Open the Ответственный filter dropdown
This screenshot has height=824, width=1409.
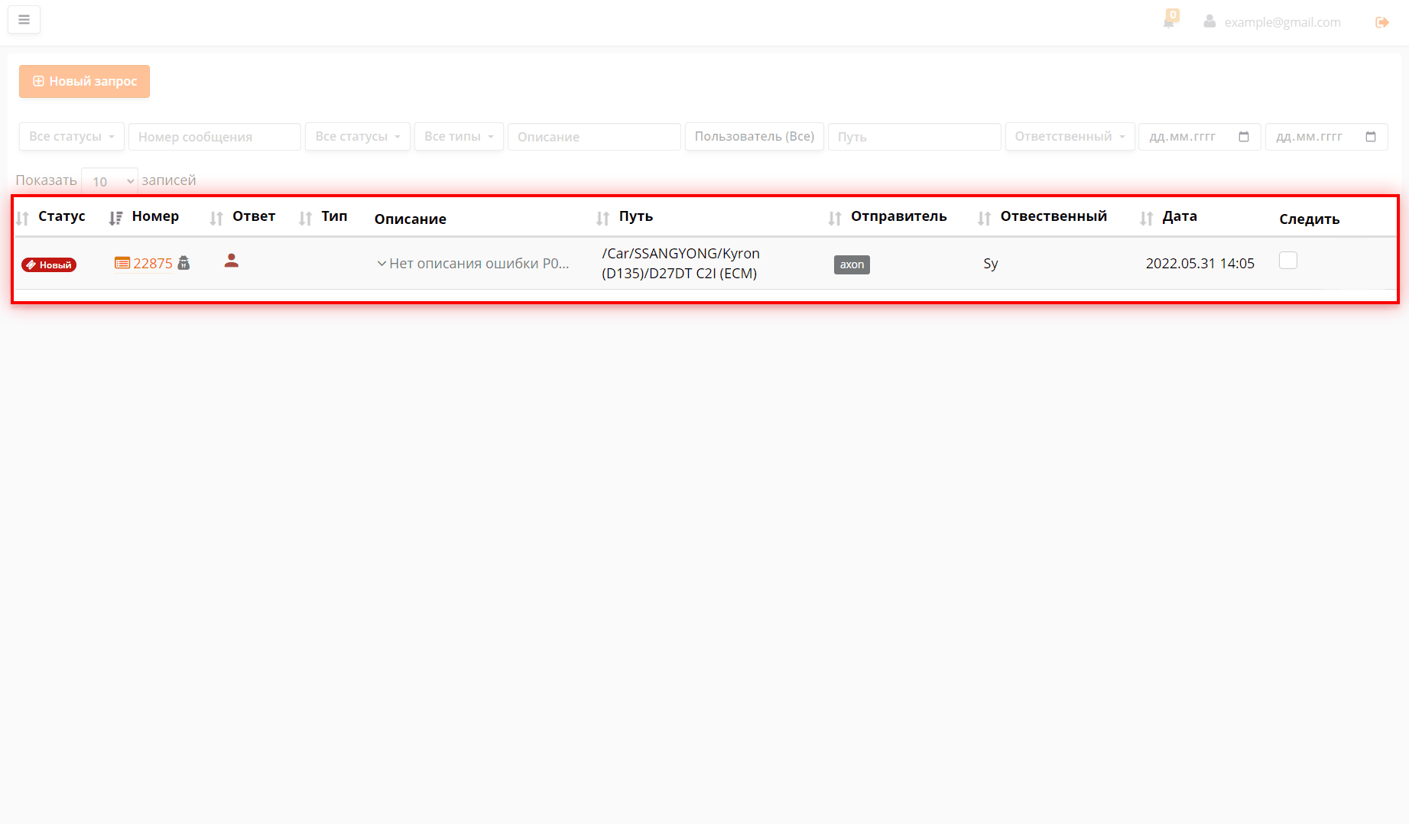pyautogui.click(x=1069, y=137)
